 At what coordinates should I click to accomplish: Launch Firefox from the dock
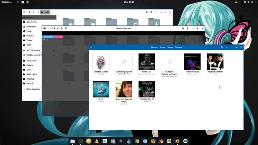pos(153,141)
